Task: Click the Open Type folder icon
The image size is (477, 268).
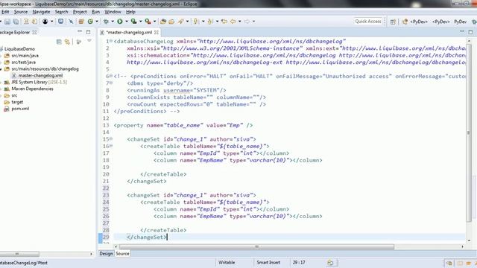Action: (x=163, y=22)
